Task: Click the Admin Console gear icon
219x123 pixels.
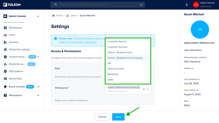Action: 5,16
